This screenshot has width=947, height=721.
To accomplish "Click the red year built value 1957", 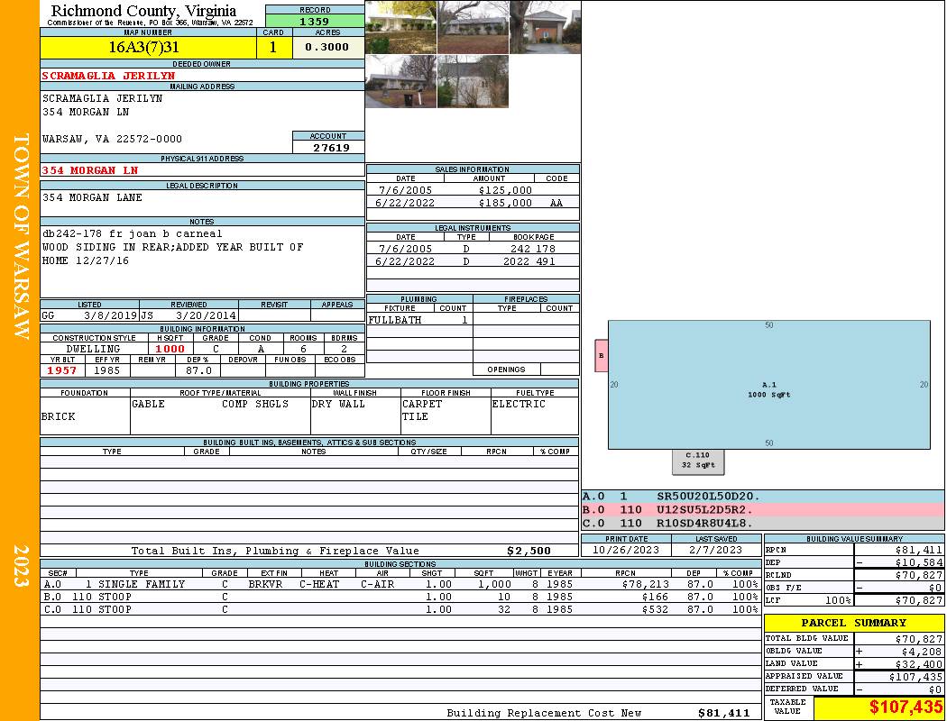I will 62,370.
